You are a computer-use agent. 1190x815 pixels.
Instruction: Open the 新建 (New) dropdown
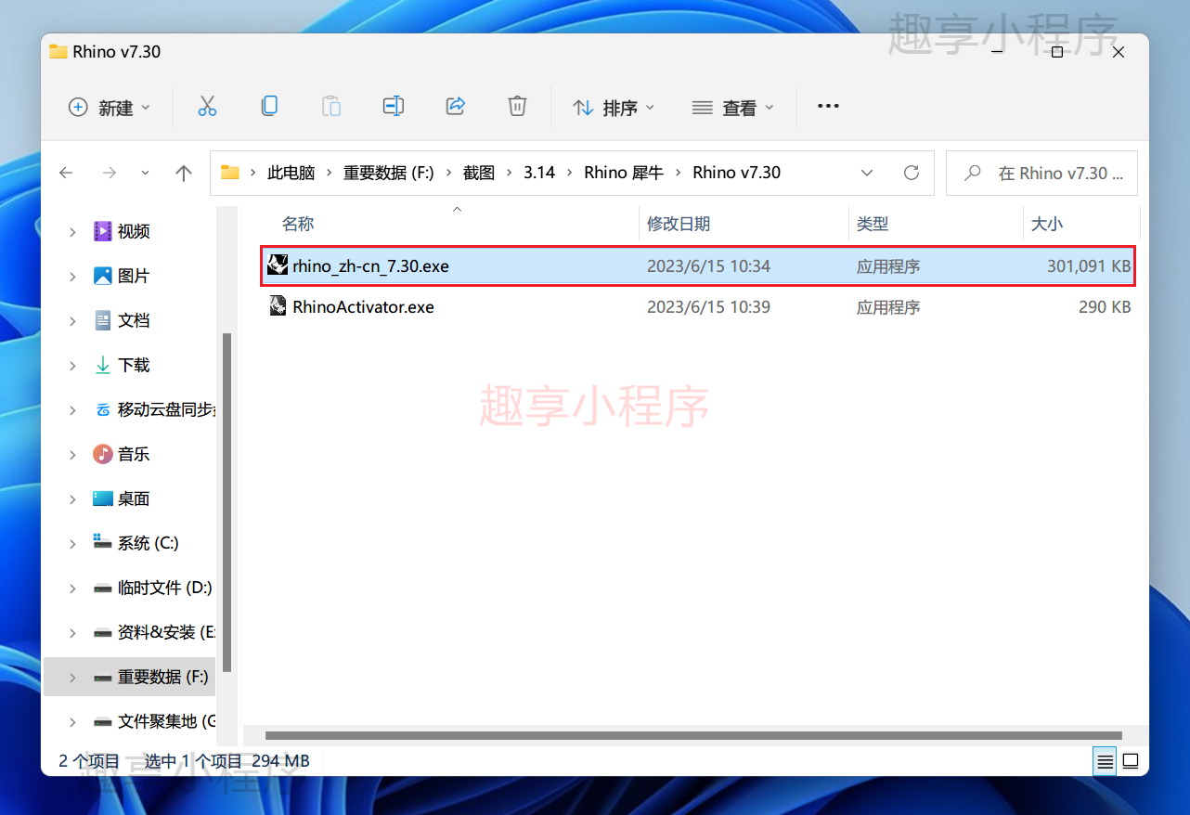pos(110,108)
